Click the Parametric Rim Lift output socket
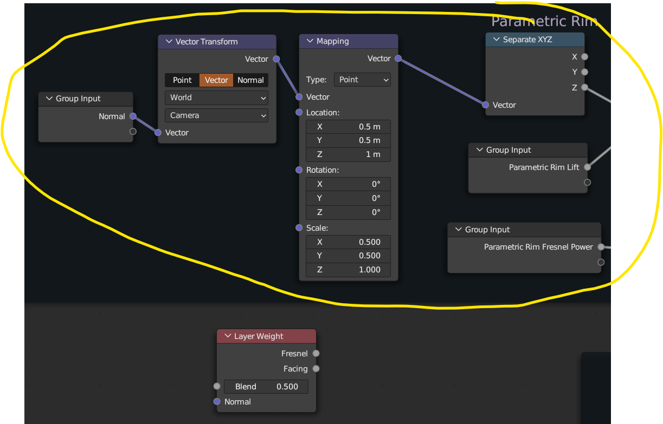This screenshot has height=424, width=663. tap(587, 167)
